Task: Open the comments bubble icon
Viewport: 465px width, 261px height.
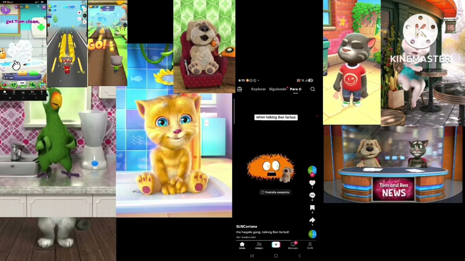Action: 312,195
